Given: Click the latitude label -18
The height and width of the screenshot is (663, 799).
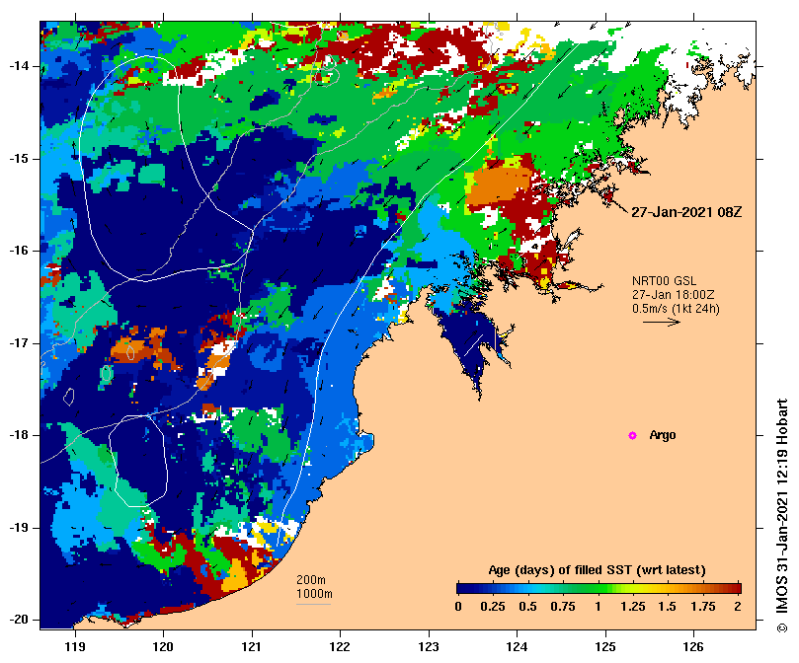Looking at the screenshot, I should 19,435.
